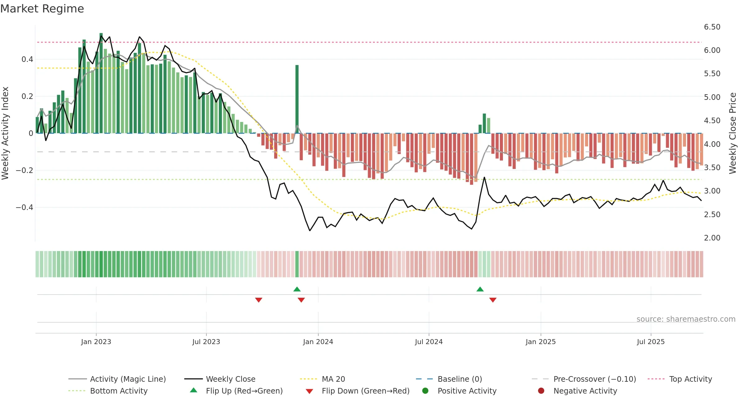Click the Negative Activity red dot icon

point(541,391)
